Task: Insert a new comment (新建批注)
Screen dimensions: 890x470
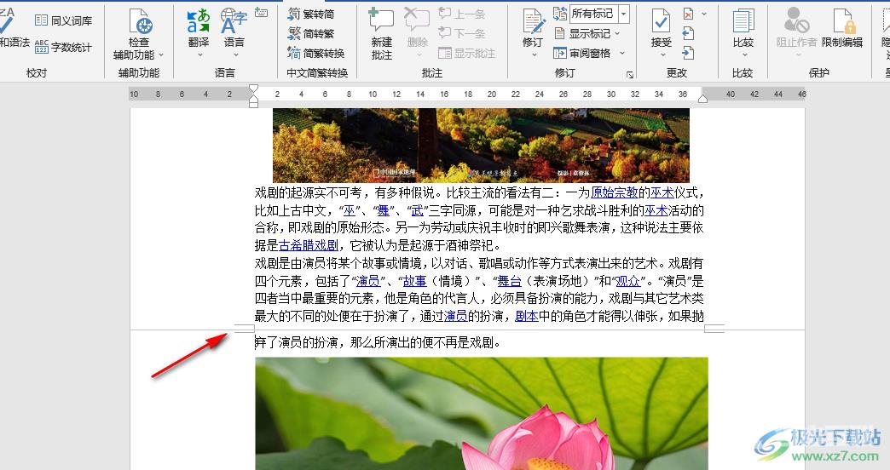Action: (381, 33)
